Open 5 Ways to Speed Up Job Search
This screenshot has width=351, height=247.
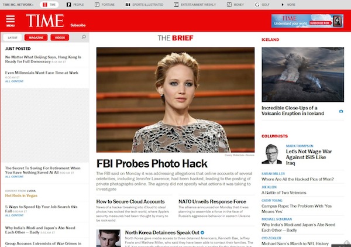[41, 209]
